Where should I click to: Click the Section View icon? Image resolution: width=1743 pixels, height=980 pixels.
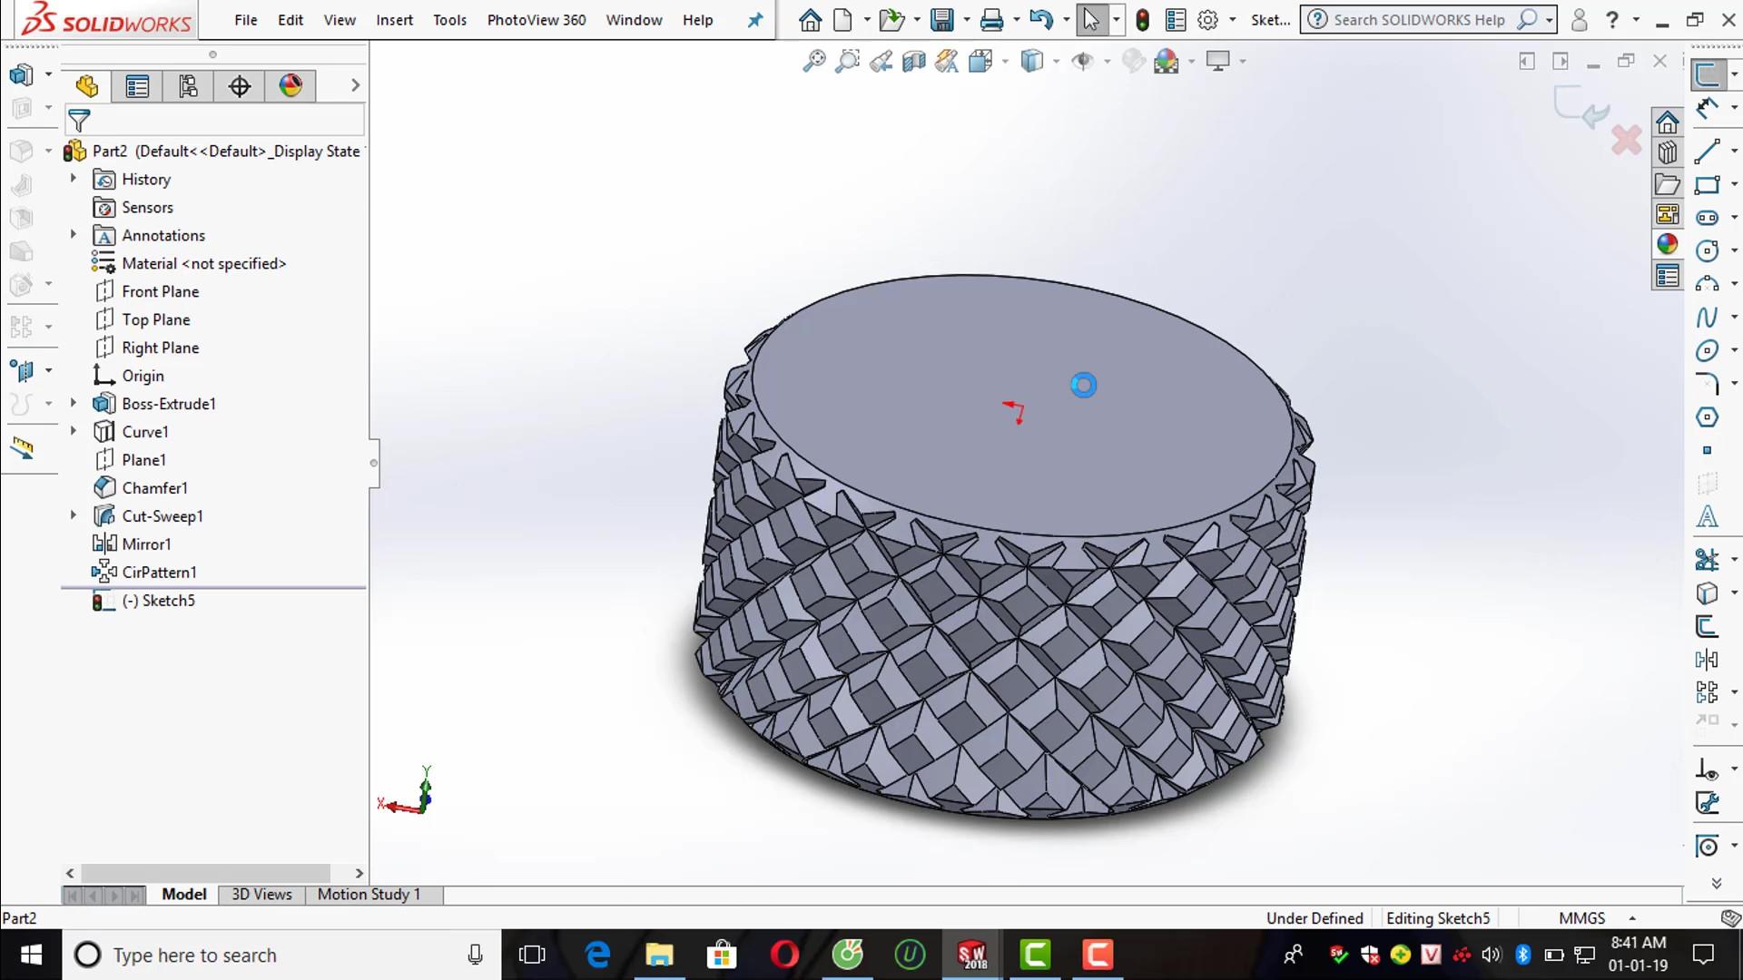coord(913,62)
